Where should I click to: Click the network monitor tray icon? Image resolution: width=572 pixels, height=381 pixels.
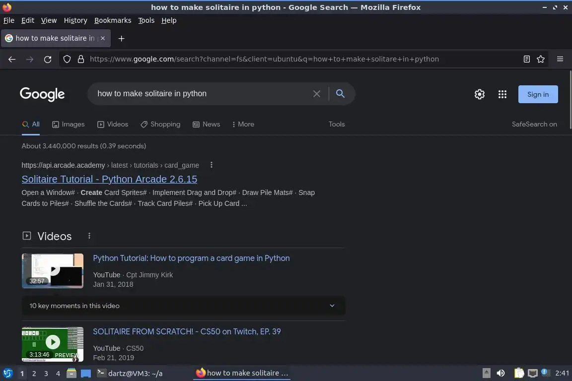(x=532, y=373)
